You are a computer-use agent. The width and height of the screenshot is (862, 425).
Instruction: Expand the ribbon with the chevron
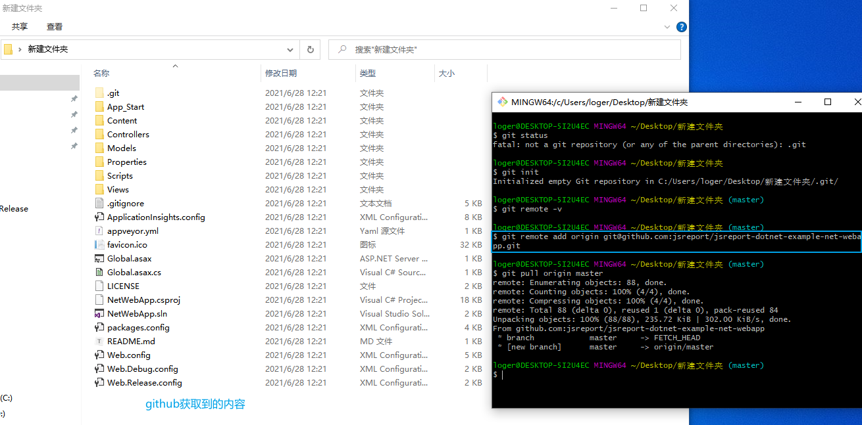point(667,27)
